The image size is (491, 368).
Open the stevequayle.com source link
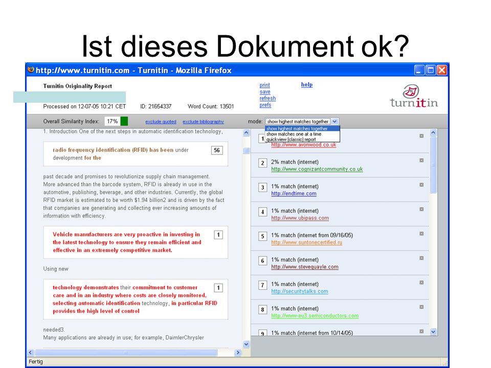click(305, 267)
